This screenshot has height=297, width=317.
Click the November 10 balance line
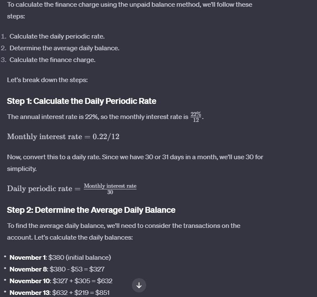(61, 281)
